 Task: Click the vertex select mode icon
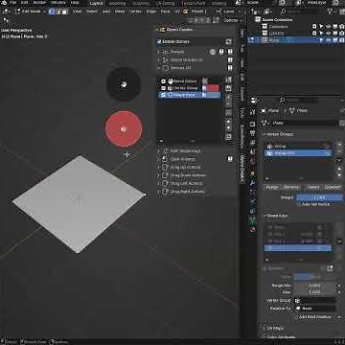(x=52, y=11)
